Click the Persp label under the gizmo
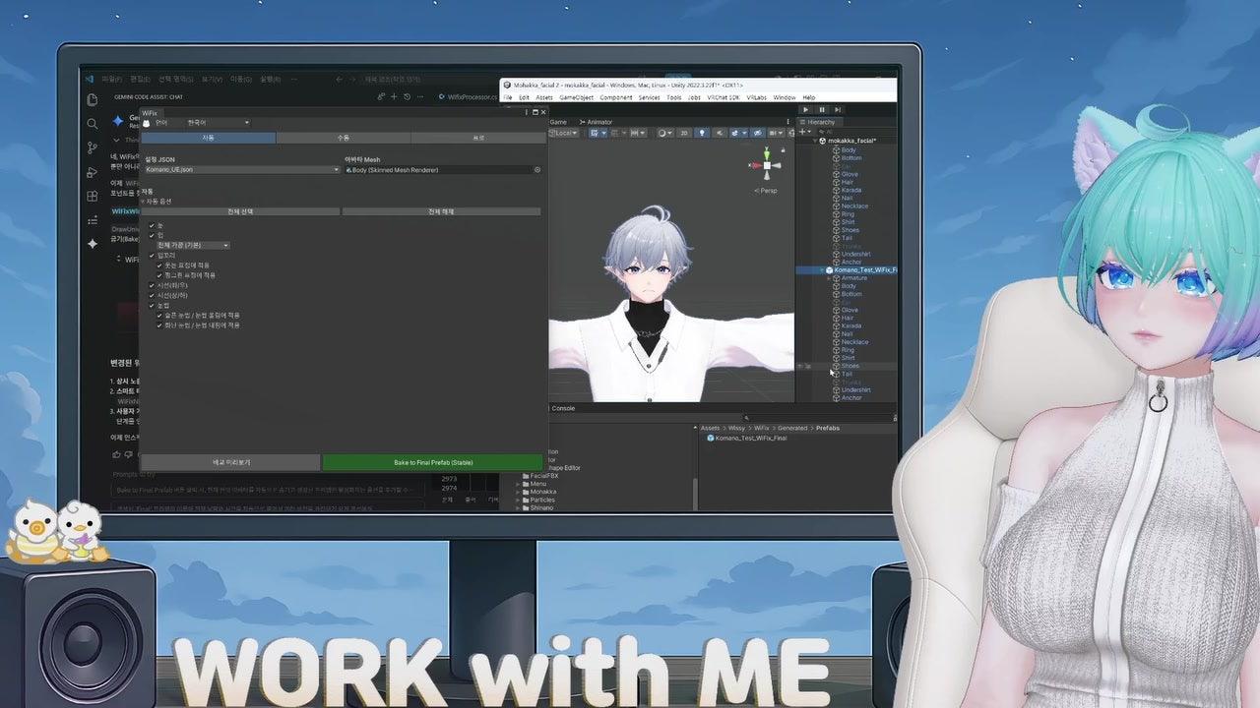 (x=768, y=191)
